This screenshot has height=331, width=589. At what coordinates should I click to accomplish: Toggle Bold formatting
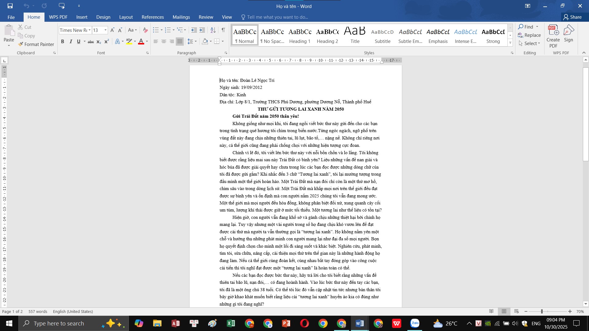click(63, 41)
